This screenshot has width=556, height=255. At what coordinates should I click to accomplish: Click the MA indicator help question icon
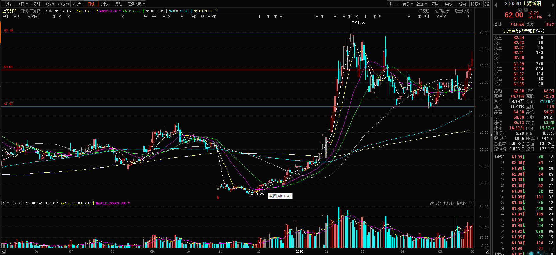coord(46,11)
